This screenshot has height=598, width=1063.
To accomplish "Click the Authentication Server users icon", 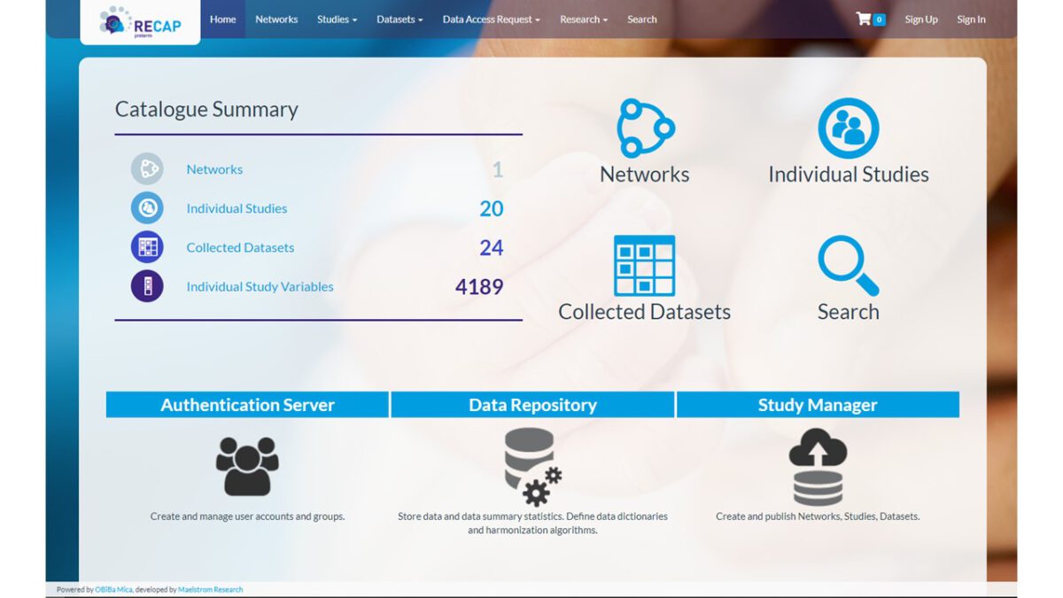I will [247, 466].
